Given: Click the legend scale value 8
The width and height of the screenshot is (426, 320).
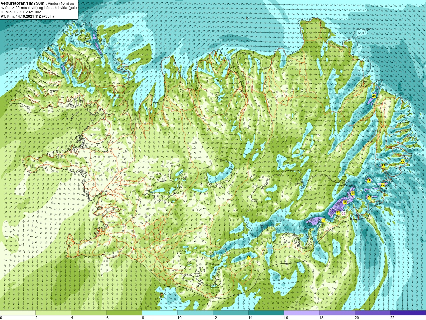Looking at the screenshot, I should (x=143, y=318).
